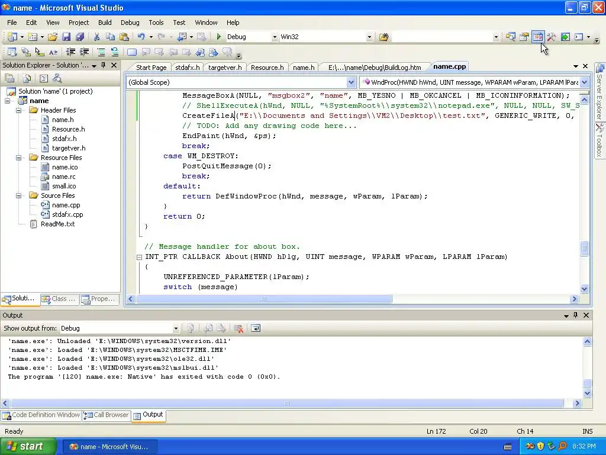Click the Start Page green arrow icon
Image resolution: width=606 pixels, height=455 pixels.
pyautogui.click(x=565, y=37)
